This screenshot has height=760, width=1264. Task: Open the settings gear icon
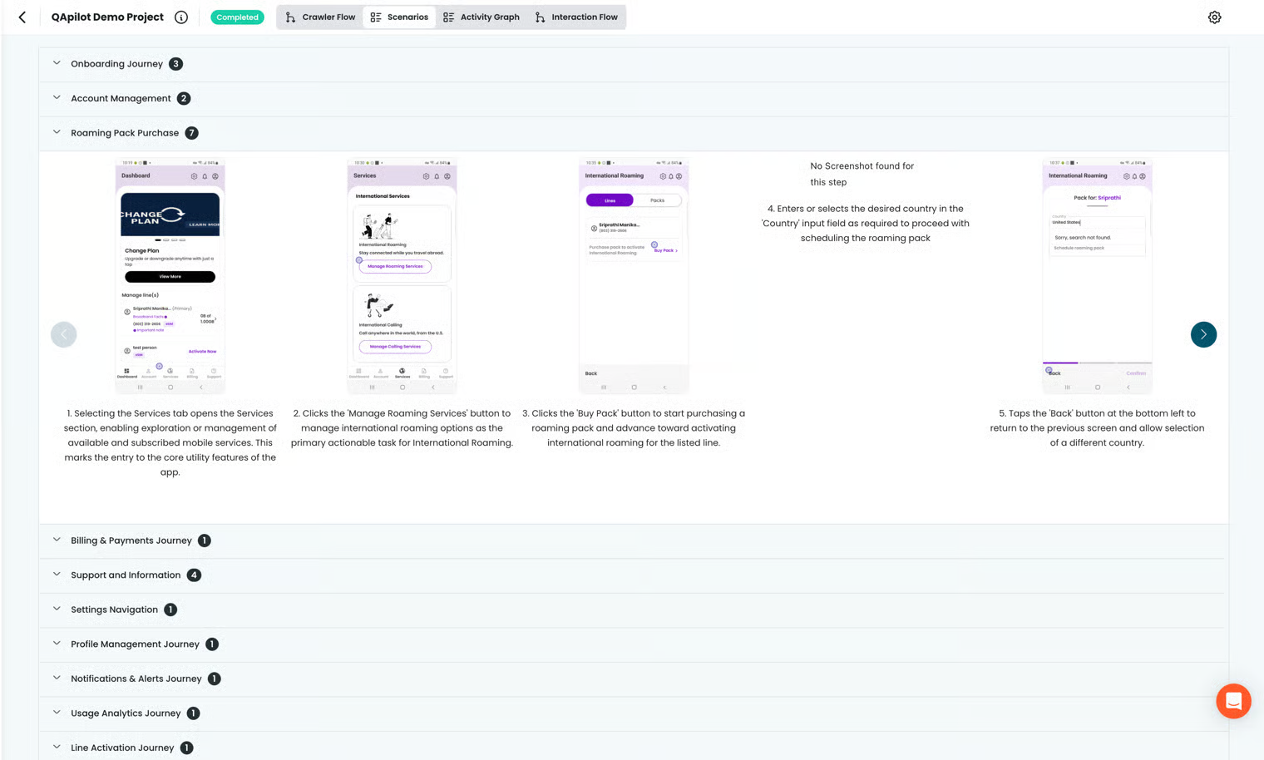tap(1214, 17)
